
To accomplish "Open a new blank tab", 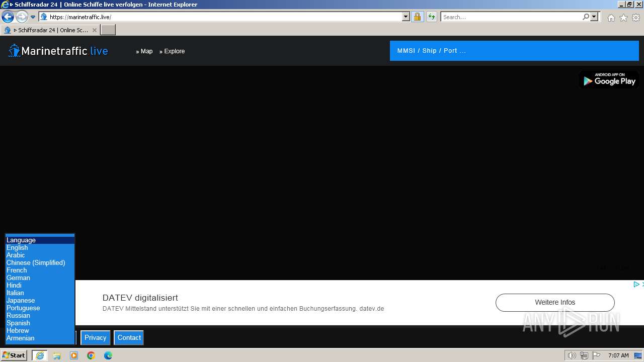I will (108, 30).
